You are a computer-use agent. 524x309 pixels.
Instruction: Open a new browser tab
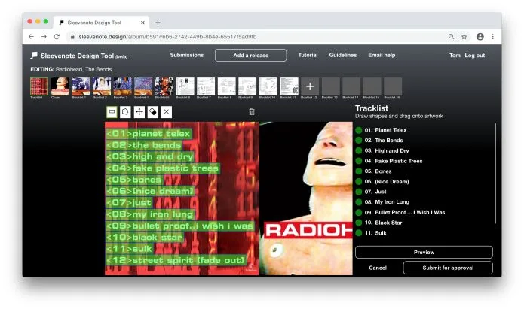pyautogui.click(x=158, y=23)
